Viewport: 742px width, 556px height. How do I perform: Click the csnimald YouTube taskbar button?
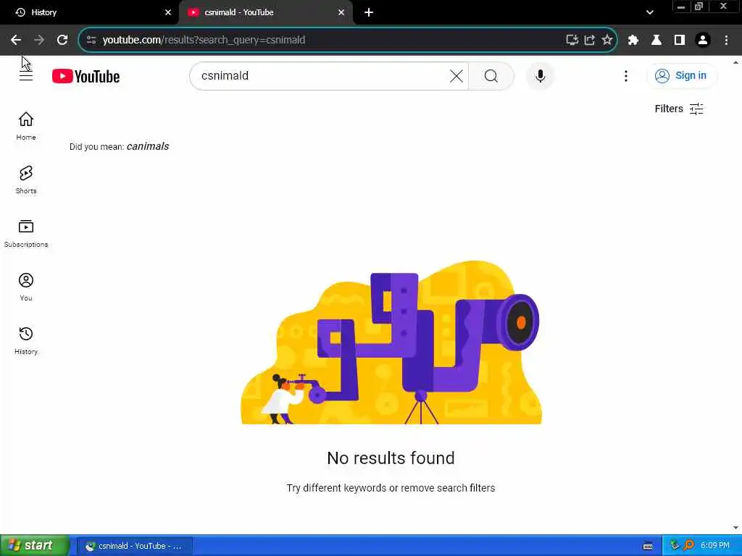(135, 546)
